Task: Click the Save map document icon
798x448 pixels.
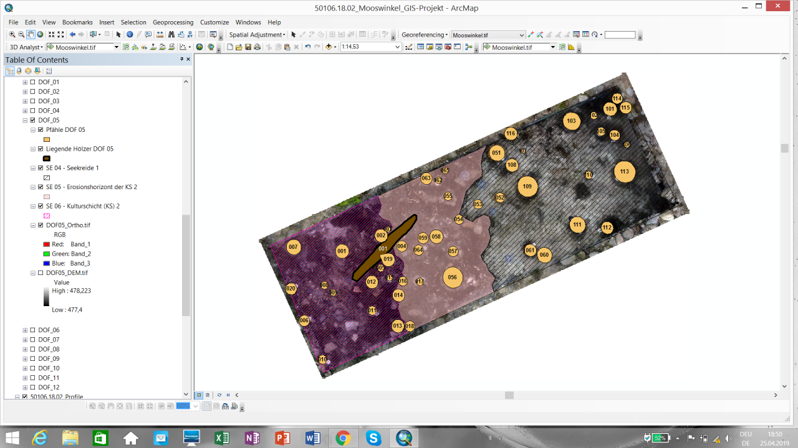Action: pos(248,47)
